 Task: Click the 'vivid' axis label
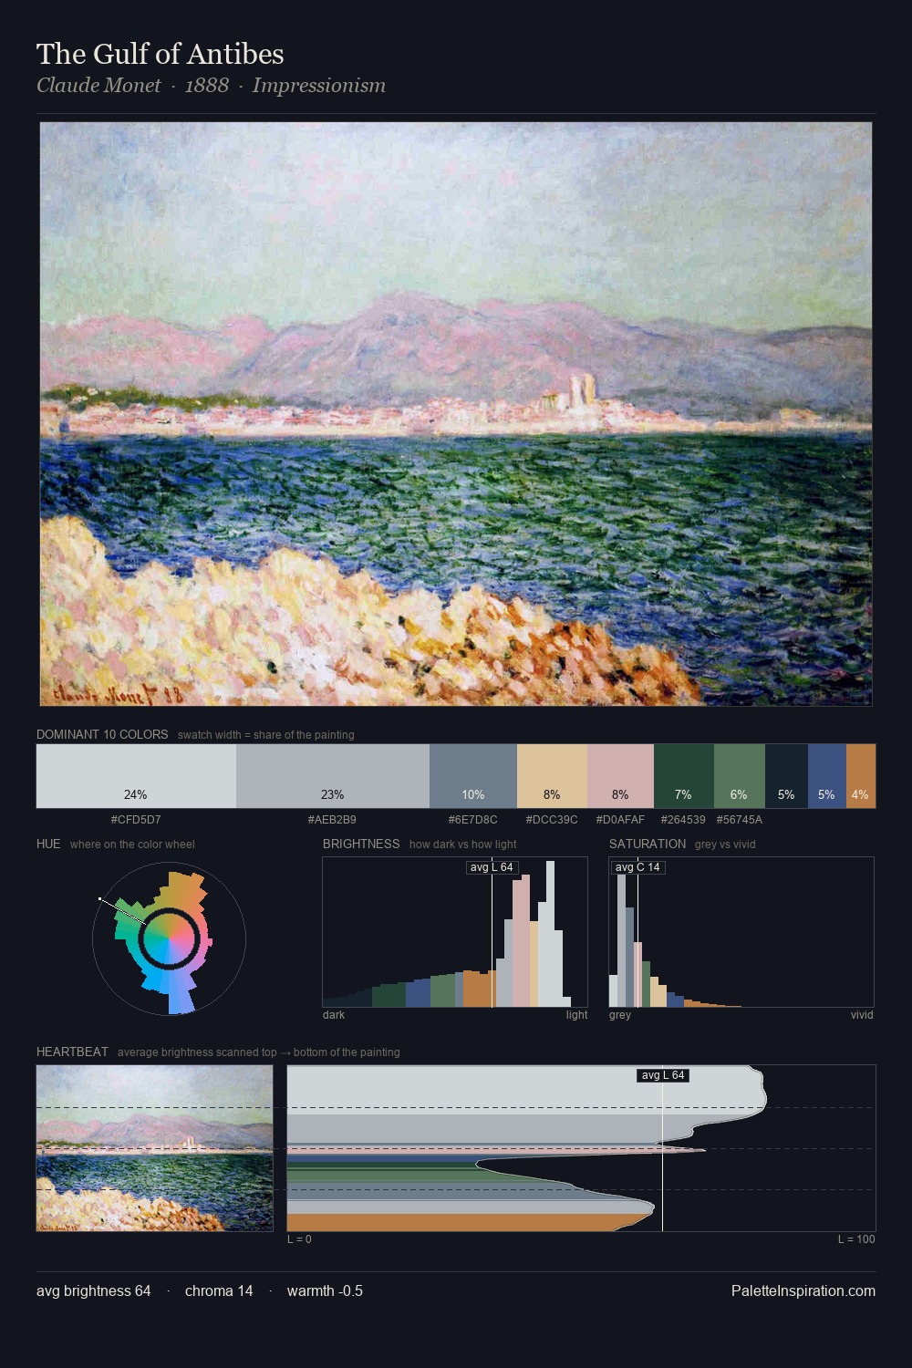862,1015
